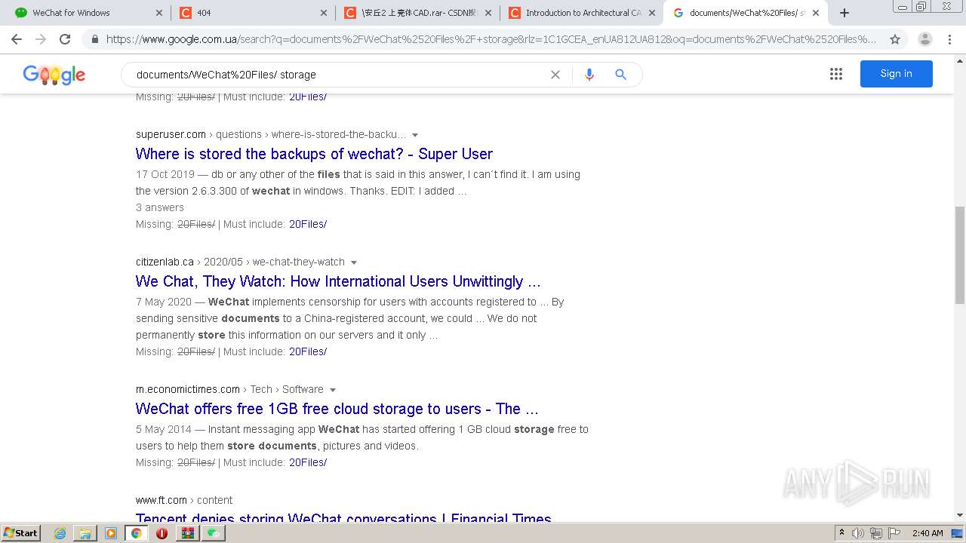Click the www.ft.com breadcrumb URL
Image resolution: width=966 pixels, height=543 pixels.
pos(184,500)
